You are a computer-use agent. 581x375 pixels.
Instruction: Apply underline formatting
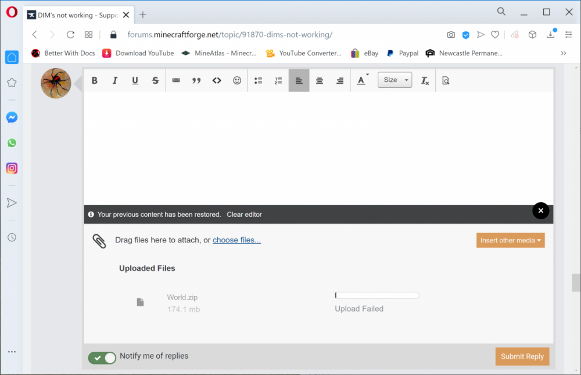pos(135,80)
